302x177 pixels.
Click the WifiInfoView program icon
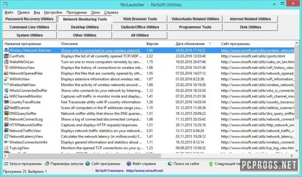click(6, 79)
